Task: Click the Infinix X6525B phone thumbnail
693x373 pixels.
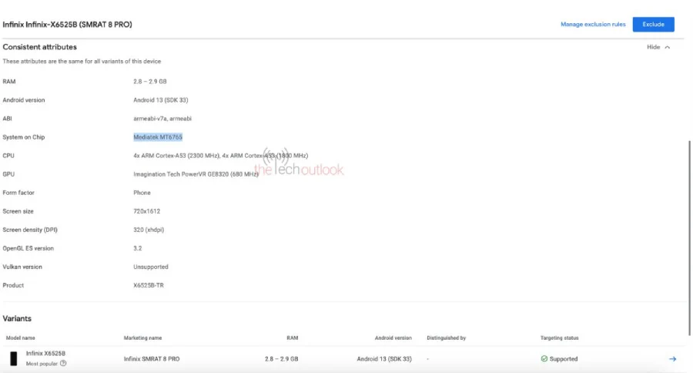Action: [14, 358]
